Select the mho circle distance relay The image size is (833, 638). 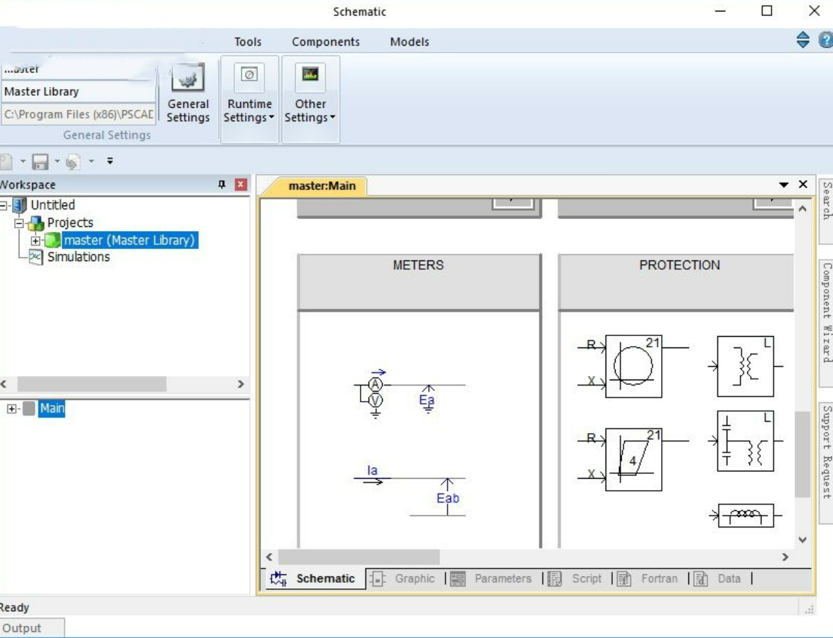[x=633, y=366]
